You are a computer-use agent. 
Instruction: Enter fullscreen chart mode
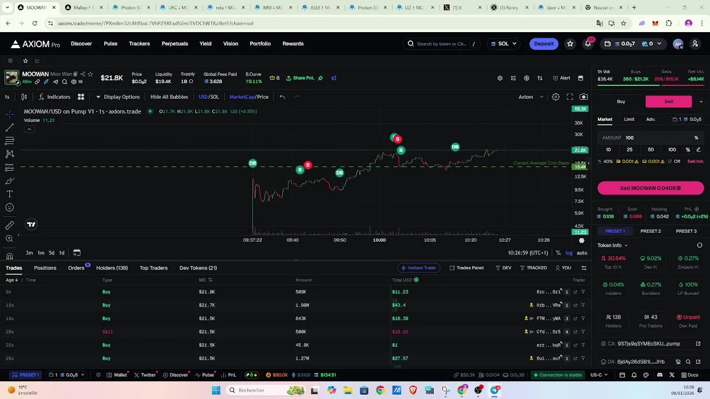pos(570,97)
